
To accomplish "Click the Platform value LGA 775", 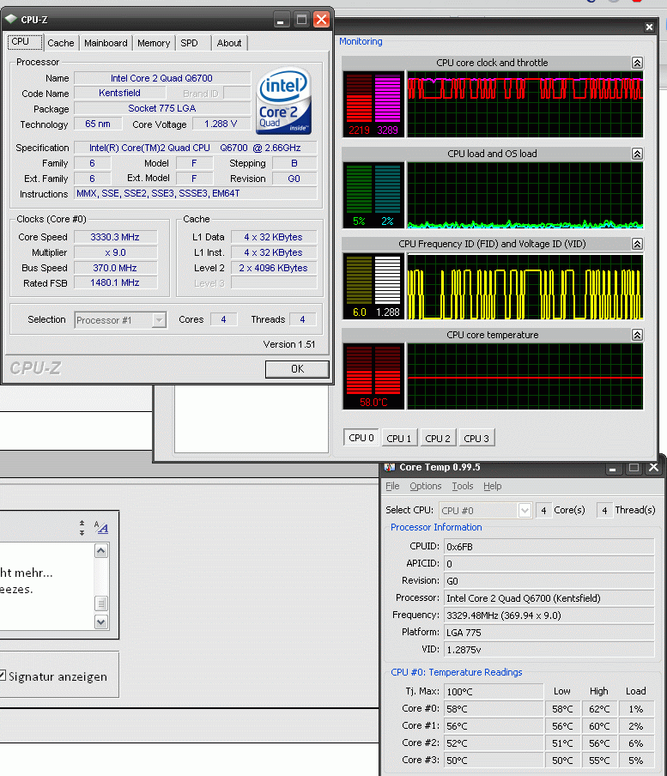I will (549, 633).
